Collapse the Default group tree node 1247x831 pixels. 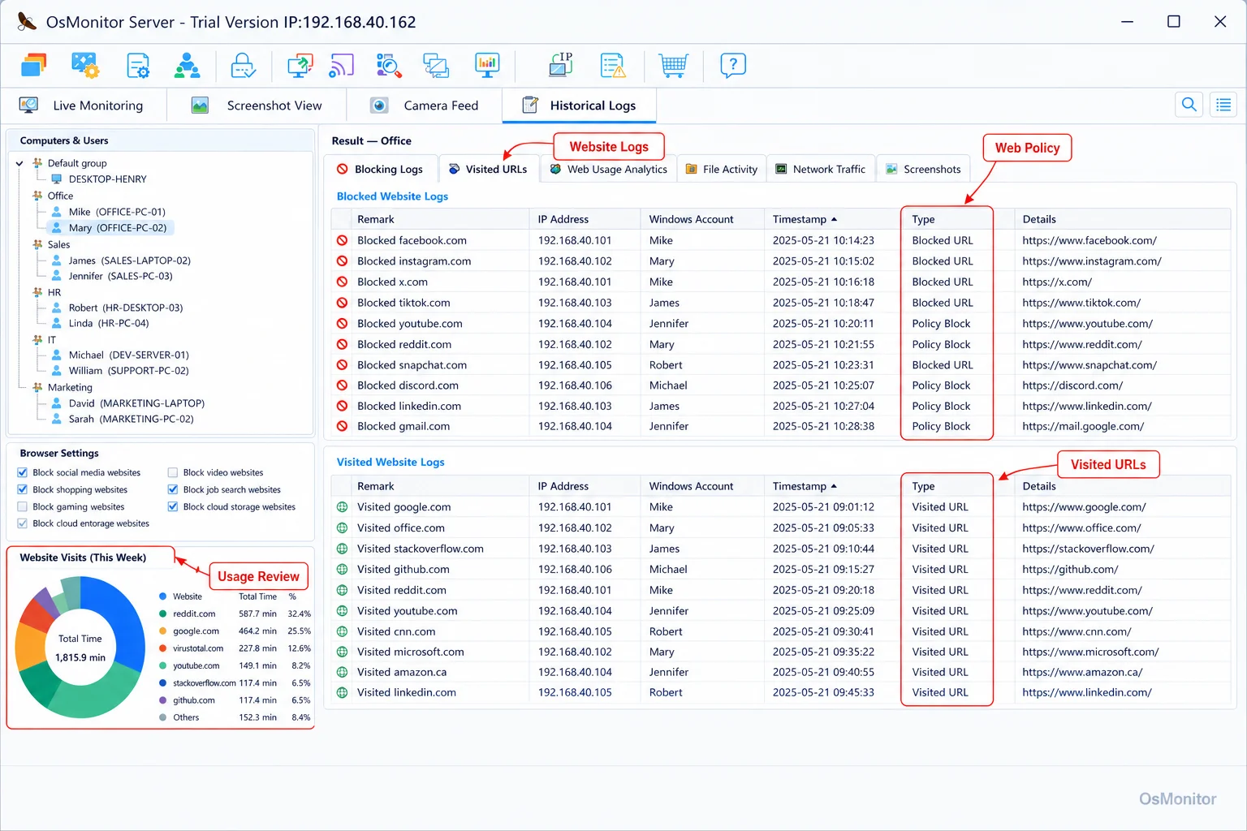pyautogui.click(x=19, y=163)
